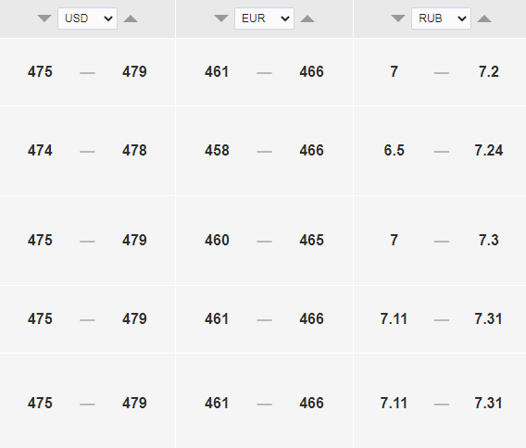Click RUB sell rate 7.3
The width and height of the screenshot is (526, 448).
[489, 240]
